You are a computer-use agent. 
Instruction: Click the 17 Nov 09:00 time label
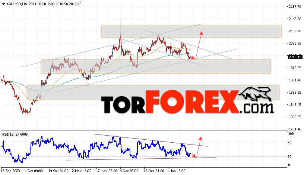[107, 171]
